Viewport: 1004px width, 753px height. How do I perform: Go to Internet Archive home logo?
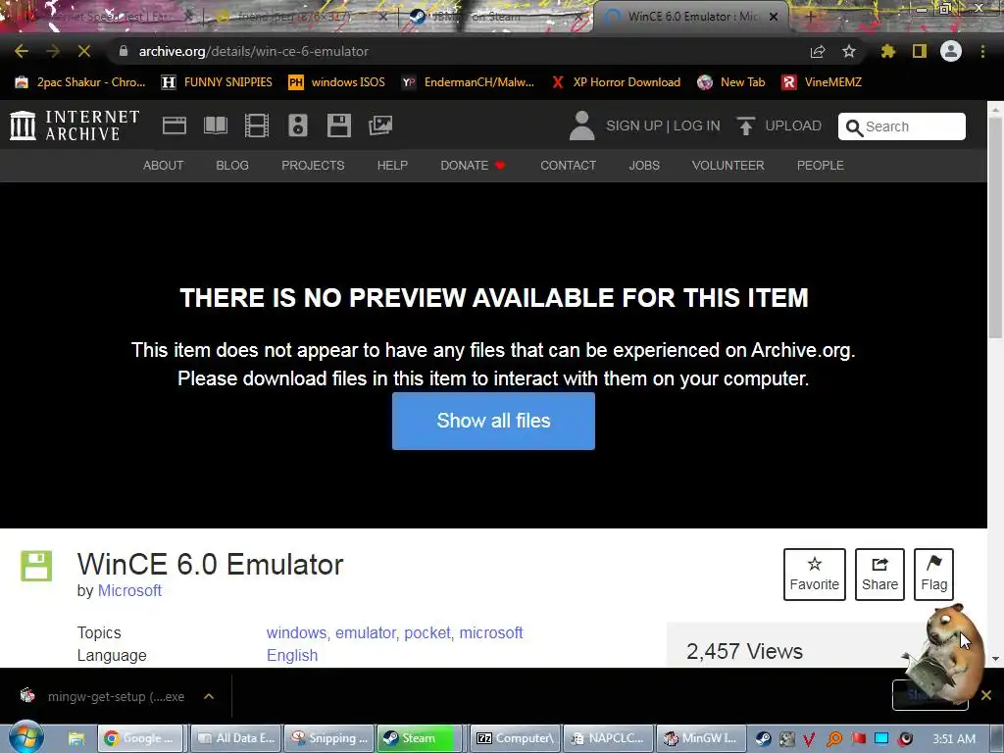point(75,125)
